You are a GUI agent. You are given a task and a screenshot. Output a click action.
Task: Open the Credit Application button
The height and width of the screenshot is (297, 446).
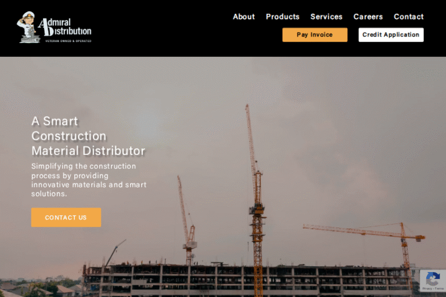[x=391, y=35]
